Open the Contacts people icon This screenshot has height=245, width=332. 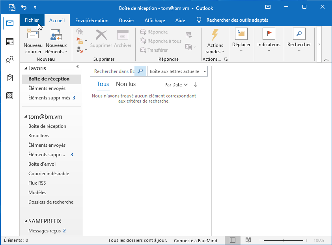pos(10,60)
